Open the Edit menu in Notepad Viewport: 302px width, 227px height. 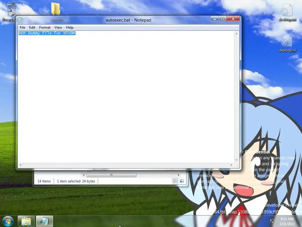tap(32, 27)
